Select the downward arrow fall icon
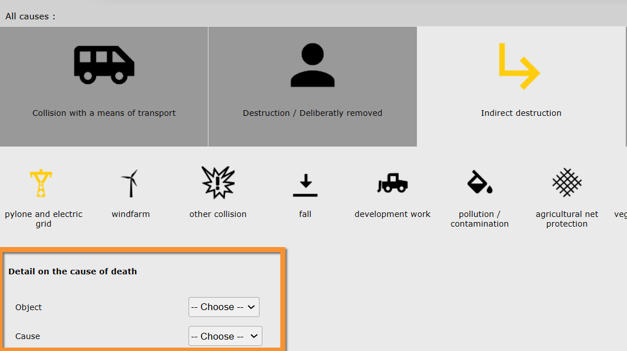This screenshot has width=627, height=351. click(305, 185)
